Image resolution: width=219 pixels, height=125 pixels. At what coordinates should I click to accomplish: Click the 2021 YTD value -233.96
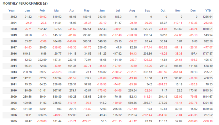208,23
